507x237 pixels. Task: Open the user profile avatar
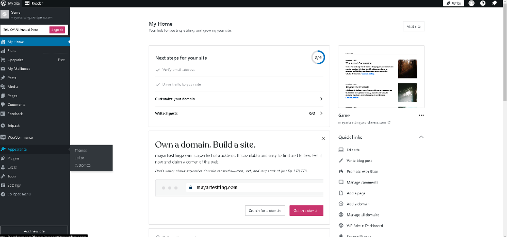(471, 3)
